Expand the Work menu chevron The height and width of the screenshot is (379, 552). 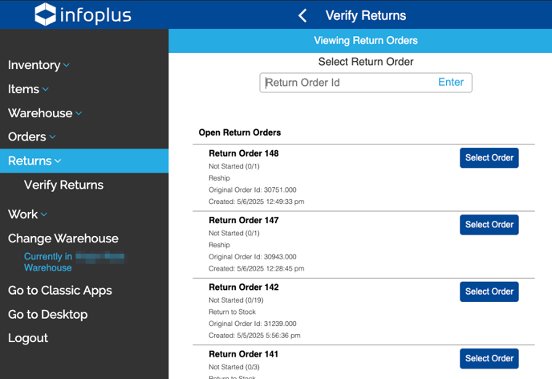coord(44,214)
